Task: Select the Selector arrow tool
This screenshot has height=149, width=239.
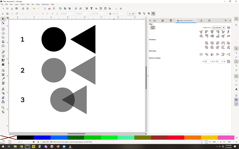Action: (3, 19)
